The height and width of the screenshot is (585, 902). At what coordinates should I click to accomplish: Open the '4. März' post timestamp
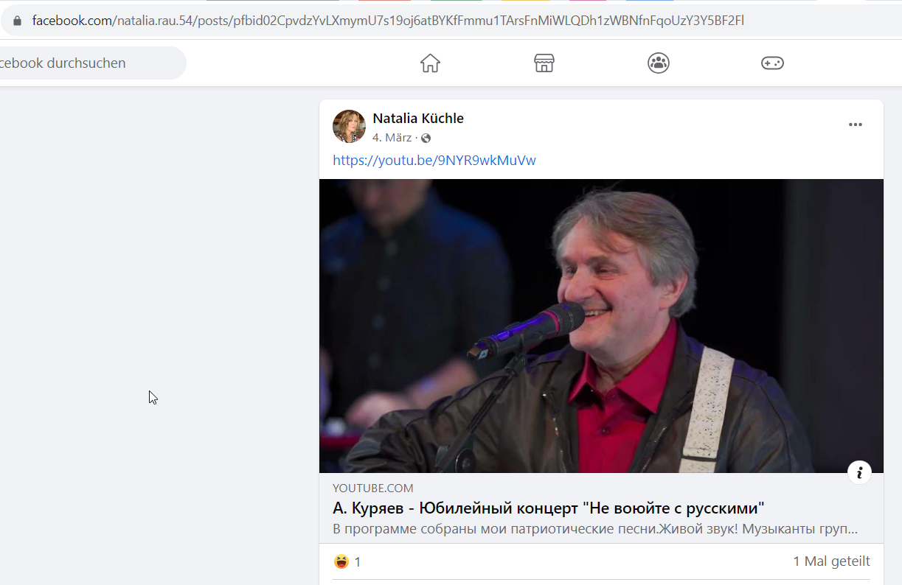392,138
